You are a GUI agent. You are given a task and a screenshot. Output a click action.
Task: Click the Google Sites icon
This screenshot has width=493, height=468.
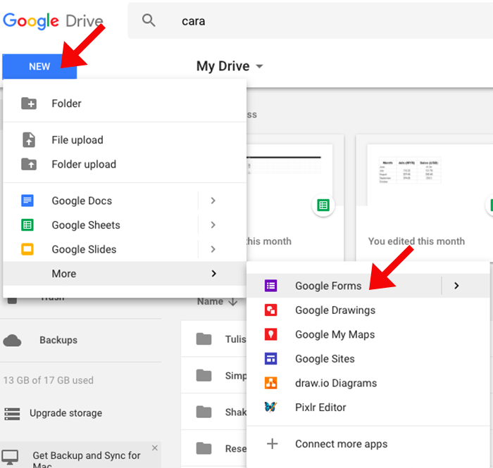tap(270, 359)
